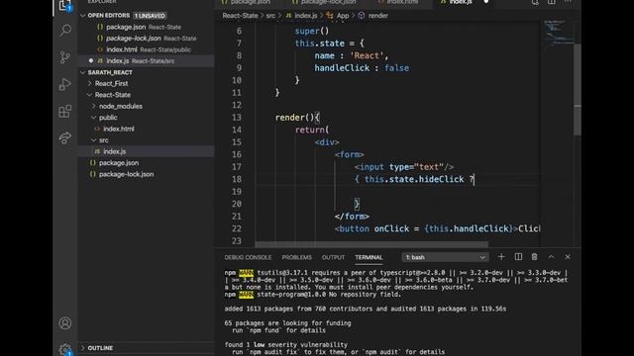Close the terminal panel
This screenshot has width=634, height=356.
568,257
